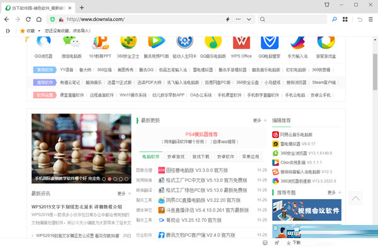Select the first carousel dot indicator

104,179
